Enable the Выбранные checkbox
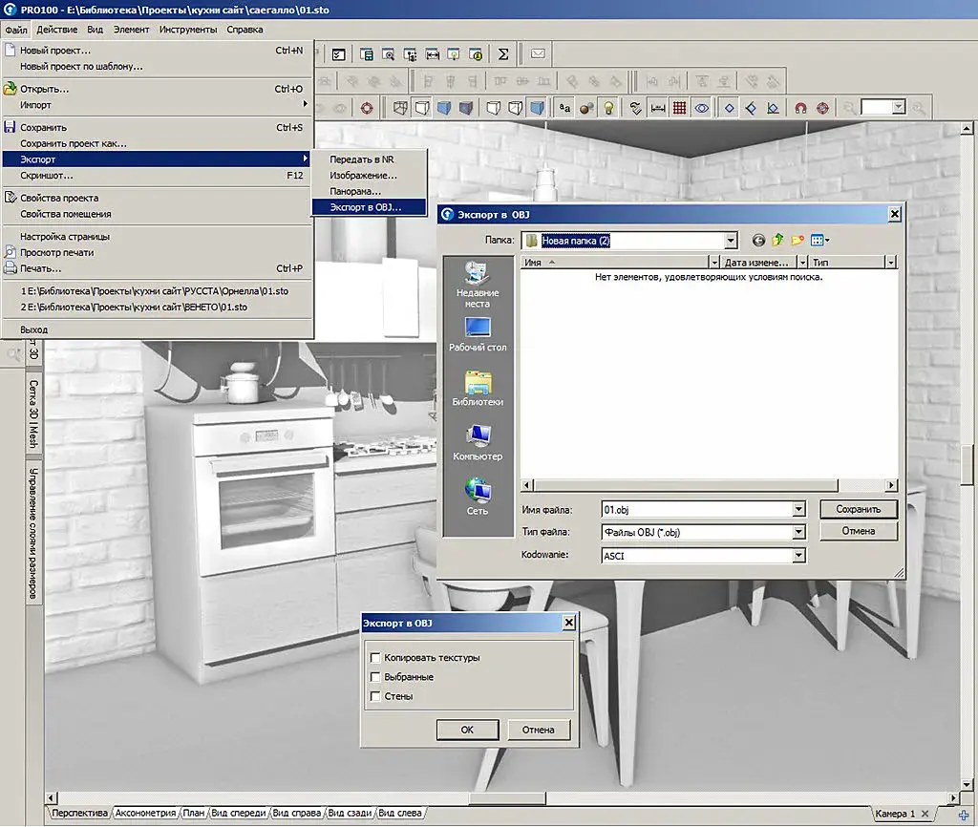 pyautogui.click(x=375, y=677)
